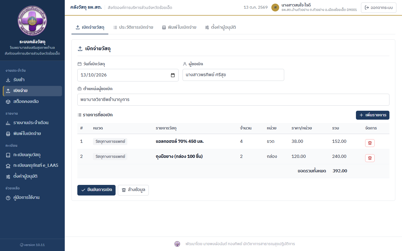Open ทะเบียนคุมวัสดุ register
The image size is (402, 251).
point(32,155)
